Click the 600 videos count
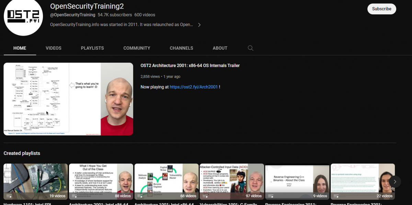 coord(145,15)
